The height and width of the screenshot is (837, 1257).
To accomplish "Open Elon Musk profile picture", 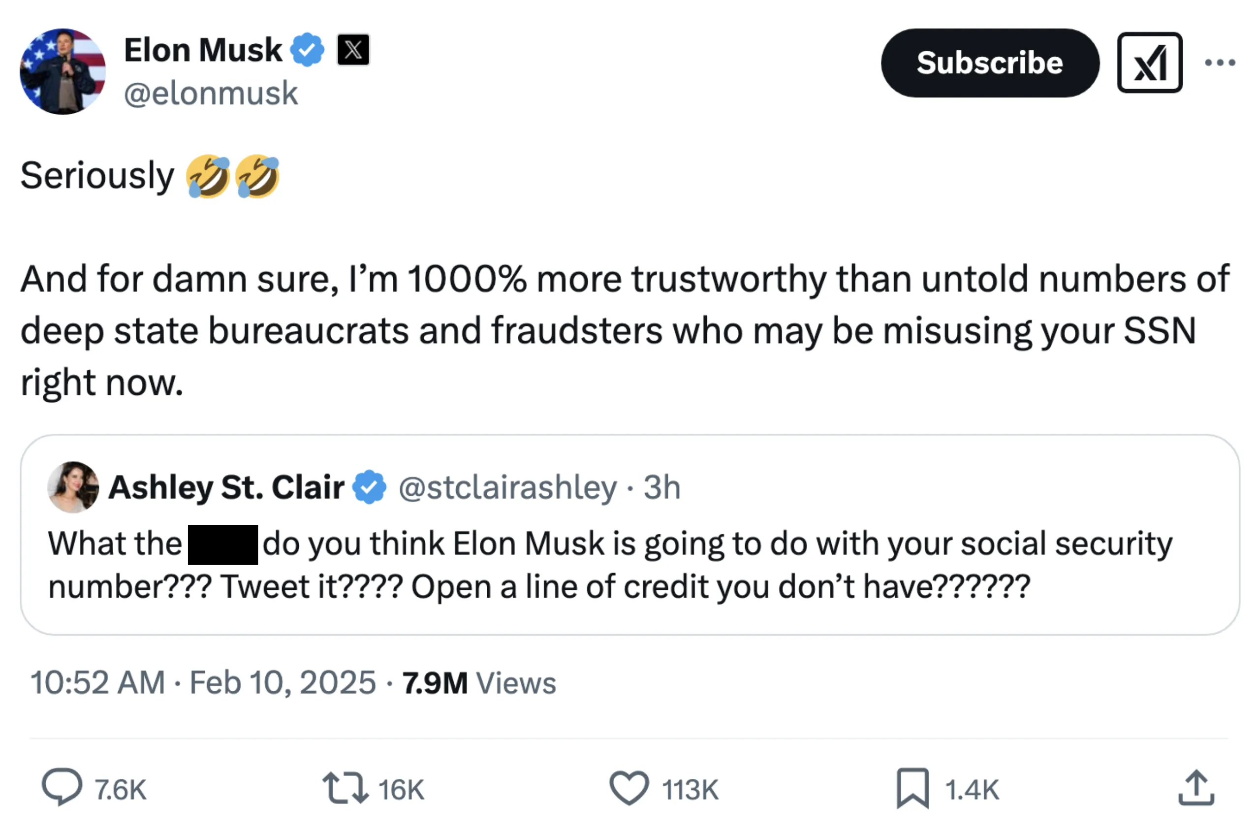I will pos(63,71).
